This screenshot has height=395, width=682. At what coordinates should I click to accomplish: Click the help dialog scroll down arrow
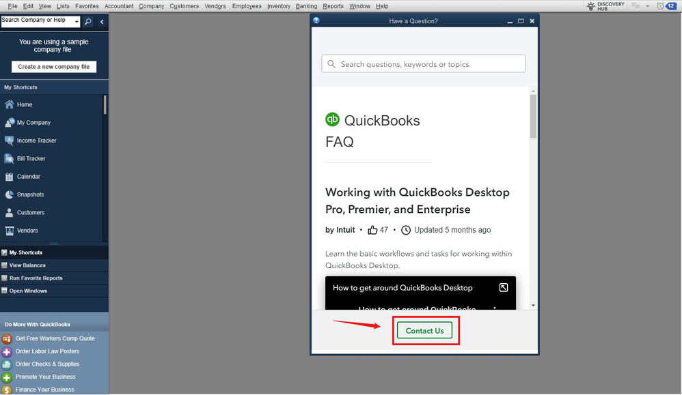[533, 306]
